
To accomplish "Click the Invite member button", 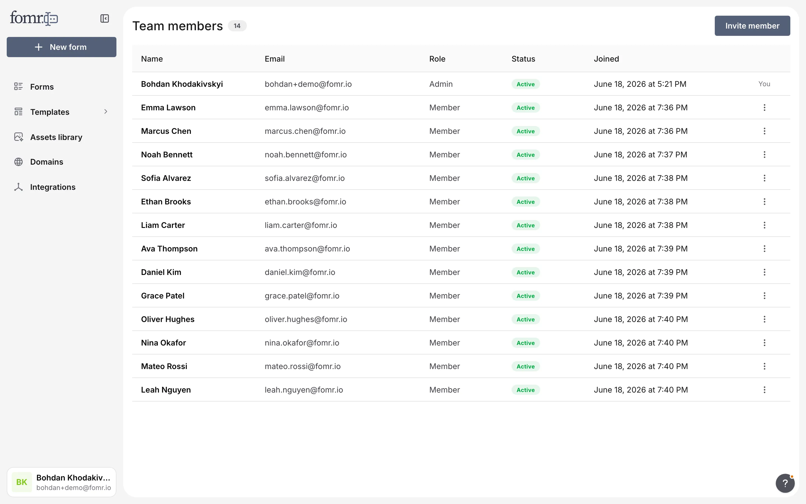I will pyautogui.click(x=752, y=26).
